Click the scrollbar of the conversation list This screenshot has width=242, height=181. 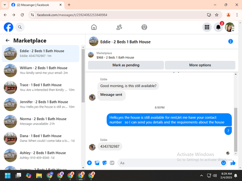[x=83, y=76]
